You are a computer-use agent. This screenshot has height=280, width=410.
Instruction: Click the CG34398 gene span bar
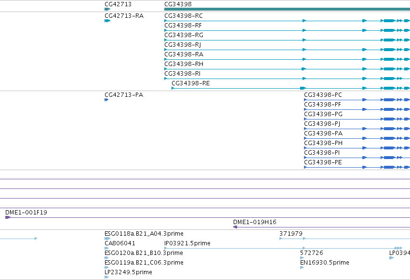287,9
